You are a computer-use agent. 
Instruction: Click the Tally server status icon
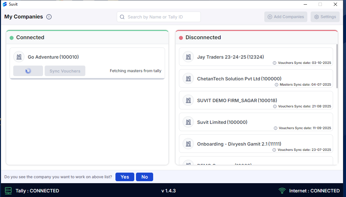8,190
